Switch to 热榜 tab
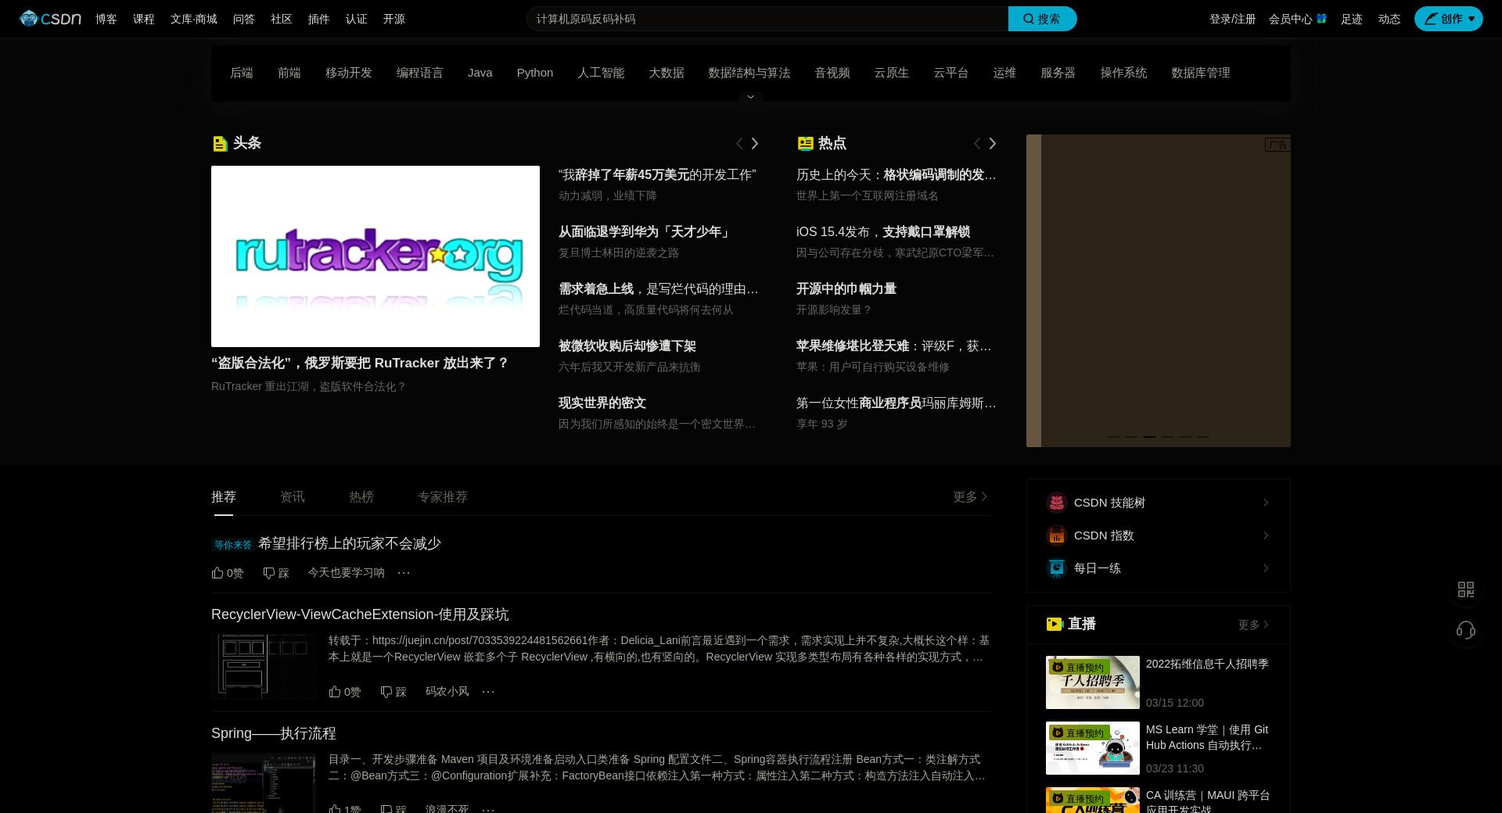This screenshot has height=813, width=1502. [361, 496]
